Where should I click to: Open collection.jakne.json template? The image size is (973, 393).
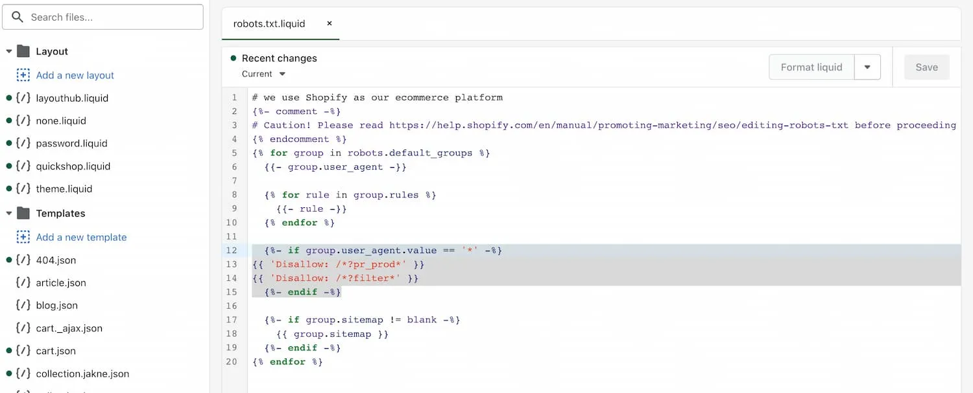tap(82, 374)
